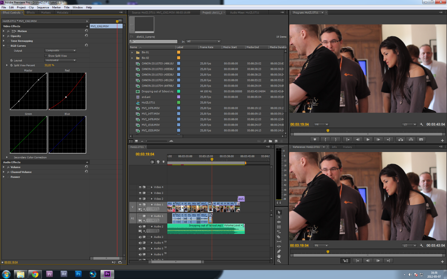Select the Slide tool
Image resolution: width=447 pixels, height=279 pixels.
(x=279, y=247)
